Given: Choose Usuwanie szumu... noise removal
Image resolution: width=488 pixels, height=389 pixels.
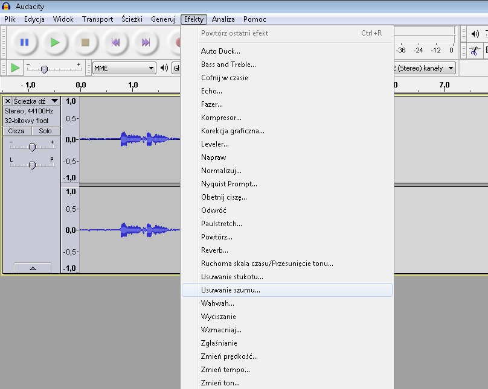Looking at the screenshot, I should (x=287, y=290).
